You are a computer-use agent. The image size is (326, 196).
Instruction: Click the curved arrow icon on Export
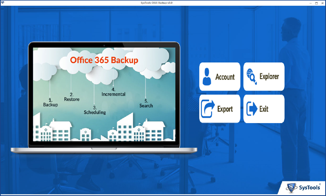[x=208, y=109]
